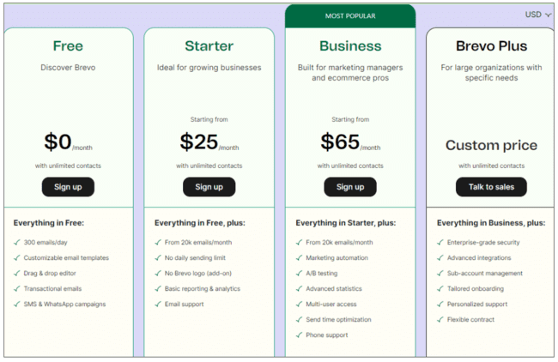Select the Starter plan title
This screenshot has width=558, height=362.
click(209, 46)
